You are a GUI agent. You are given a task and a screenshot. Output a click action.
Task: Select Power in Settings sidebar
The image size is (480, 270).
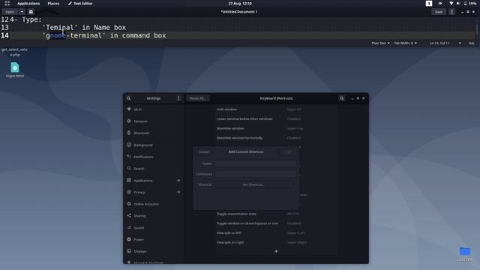pyautogui.click(x=153, y=239)
